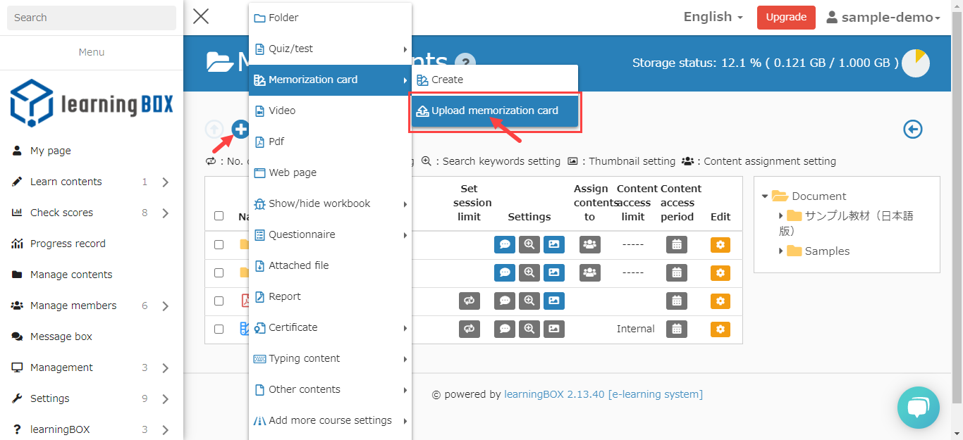Click the first row's orange gear edit icon
This screenshot has width=963, height=440.
(x=720, y=245)
